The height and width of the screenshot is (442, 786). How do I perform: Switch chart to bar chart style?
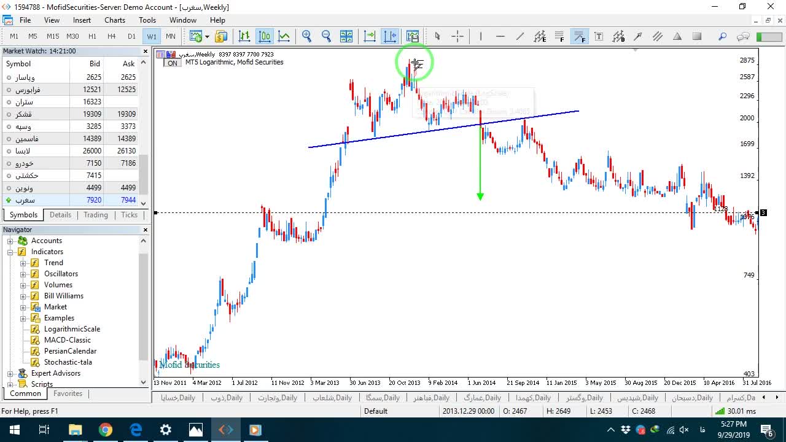(x=244, y=36)
